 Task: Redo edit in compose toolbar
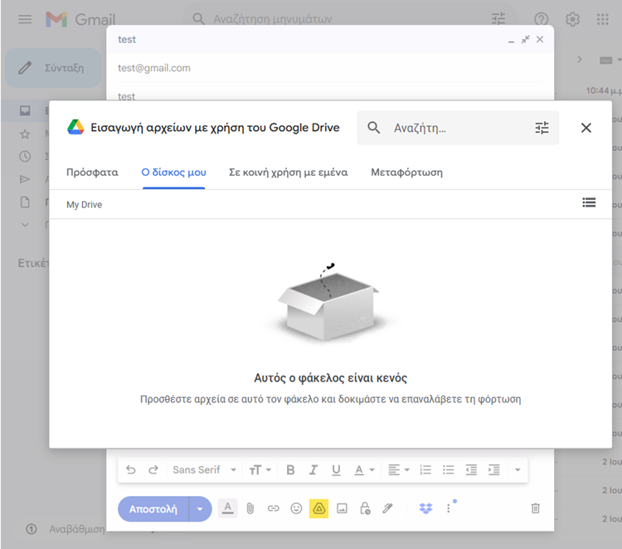[x=153, y=470]
